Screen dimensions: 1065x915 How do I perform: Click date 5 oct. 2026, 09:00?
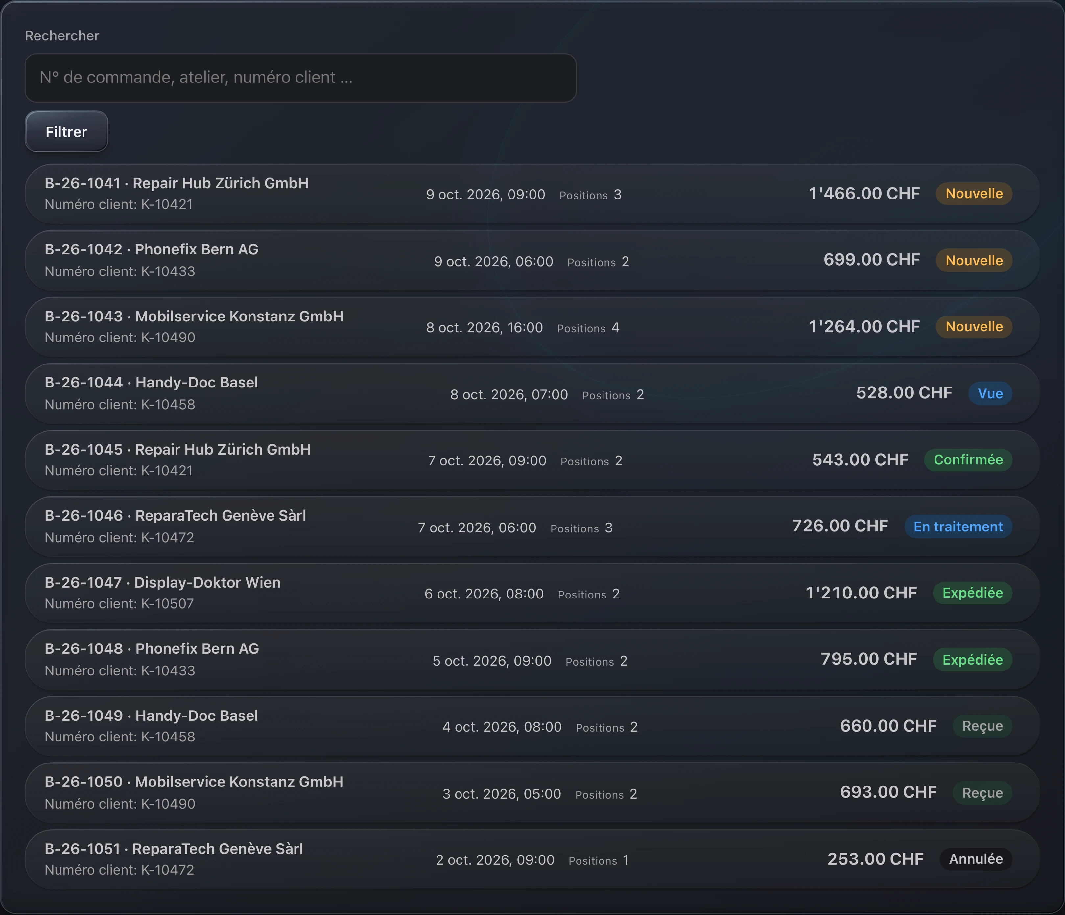pyautogui.click(x=492, y=661)
